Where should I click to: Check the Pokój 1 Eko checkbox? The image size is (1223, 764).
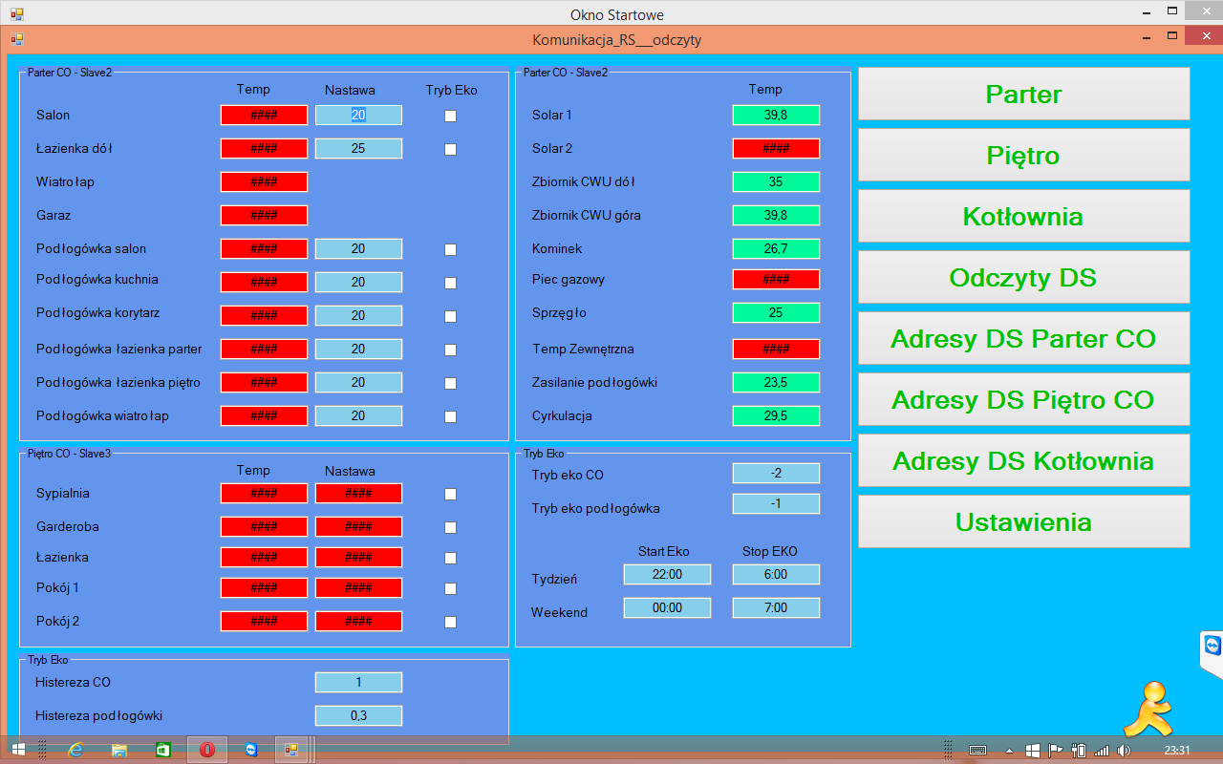pyautogui.click(x=451, y=588)
